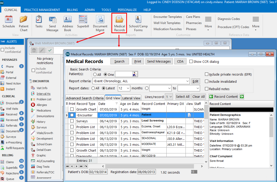Open document view icon in Encounter row
This screenshot has height=182, width=277.
pyautogui.click(x=189, y=115)
